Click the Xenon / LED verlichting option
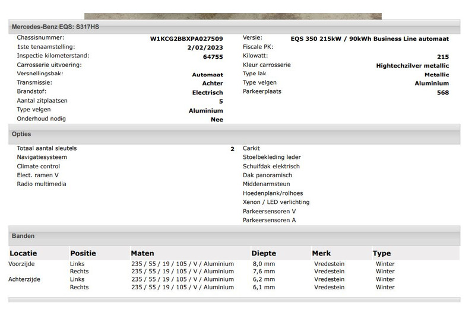The image size is (475, 316). pyautogui.click(x=276, y=202)
